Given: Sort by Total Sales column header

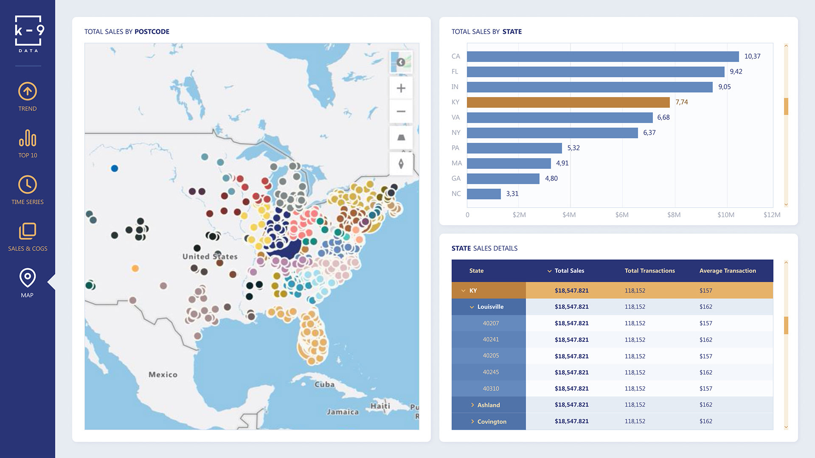Looking at the screenshot, I should [x=569, y=271].
